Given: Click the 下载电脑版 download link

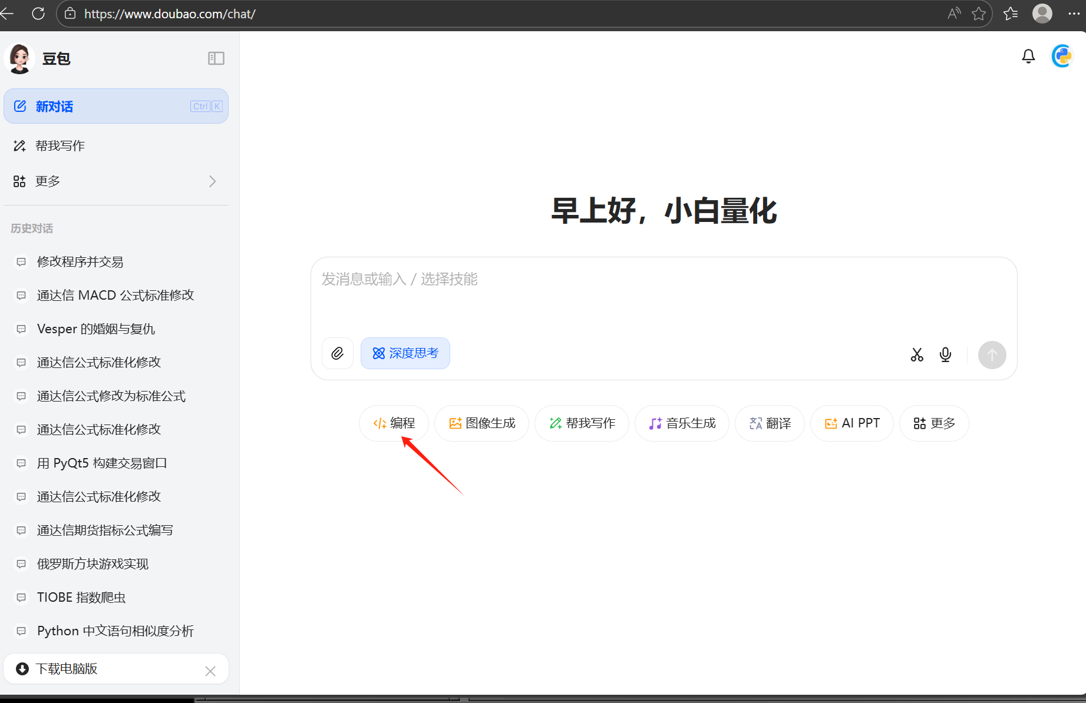Looking at the screenshot, I should tap(67, 669).
